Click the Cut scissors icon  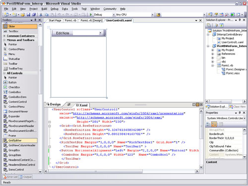(x=41, y=15)
